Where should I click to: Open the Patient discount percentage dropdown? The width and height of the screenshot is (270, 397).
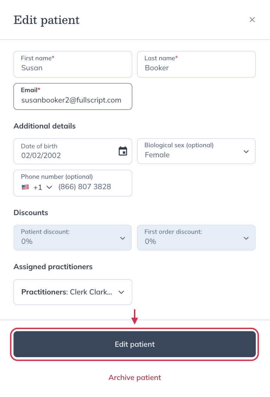pyautogui.click(x=72, y=238)
